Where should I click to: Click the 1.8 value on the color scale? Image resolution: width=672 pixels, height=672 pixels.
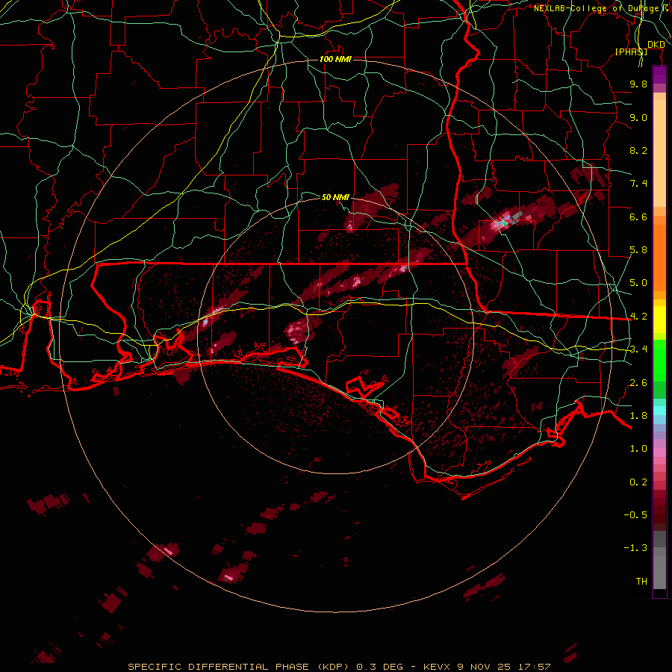638,416
